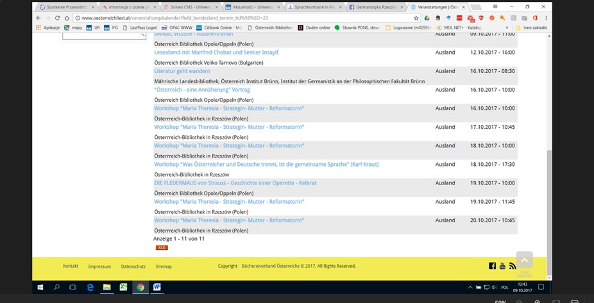Click the Facebook icon in footer
The height and width of the screenshot is (303, 594).
[492, 266]
